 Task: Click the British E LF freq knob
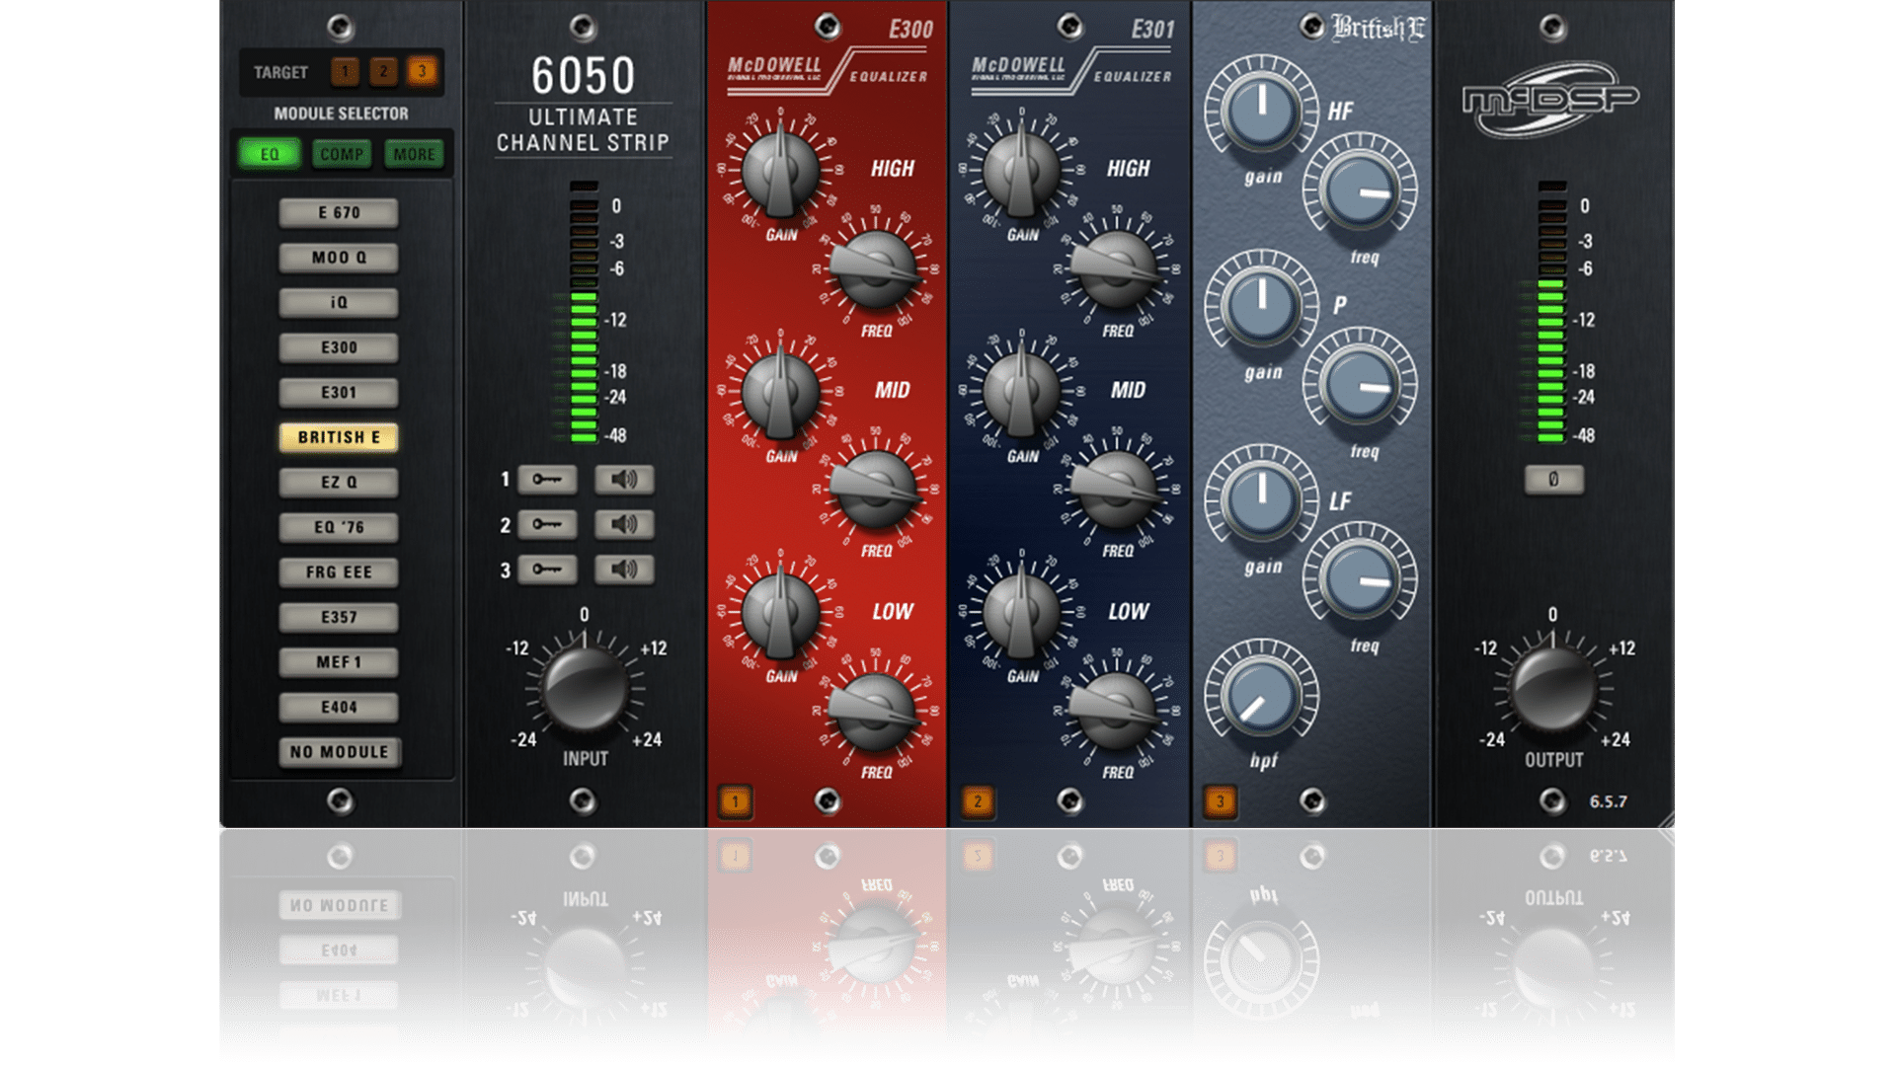[1360, 579]
